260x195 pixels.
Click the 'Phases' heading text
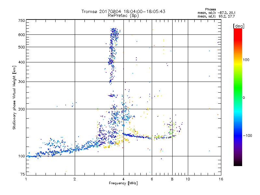click(210, 9)
